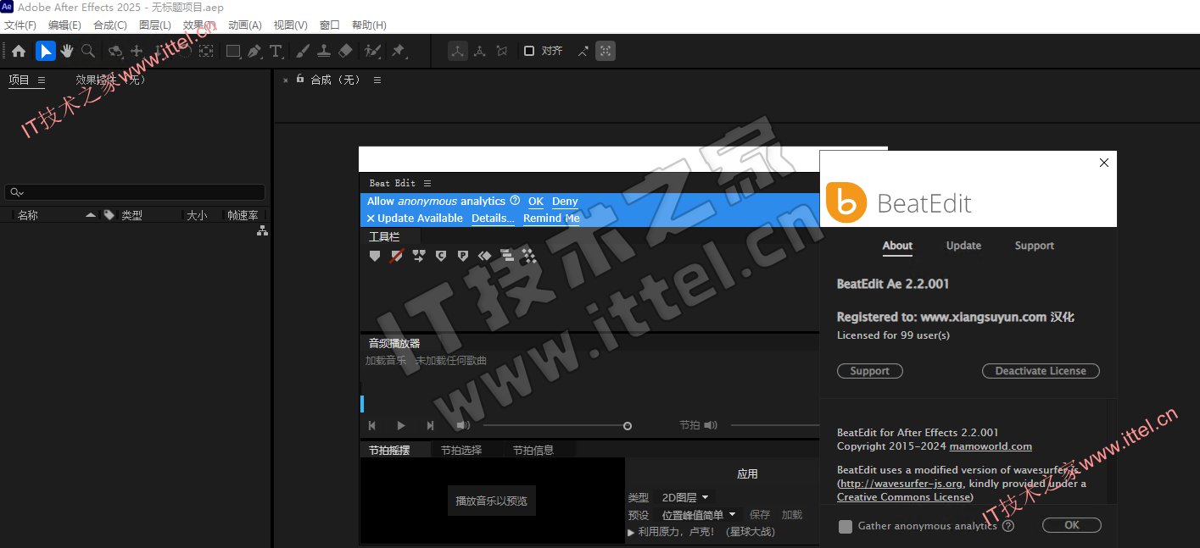Select the Rectangle shape tool
The width and height of the screenshot is (1200, 548).
pos(233,51)
